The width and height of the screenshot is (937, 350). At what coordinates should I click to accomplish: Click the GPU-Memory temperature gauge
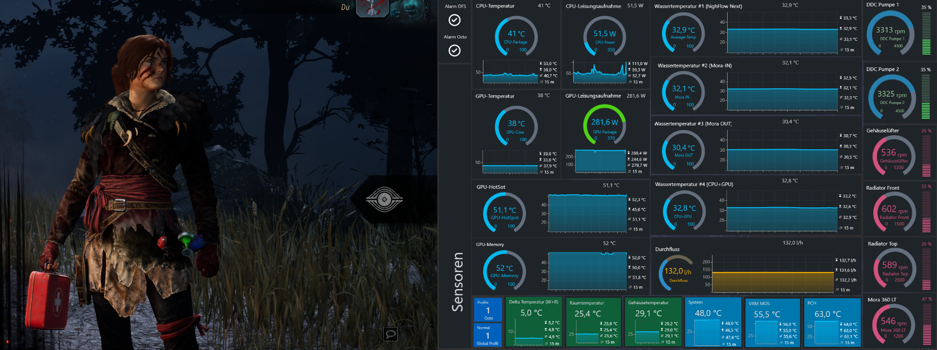(x=504, y=271)
